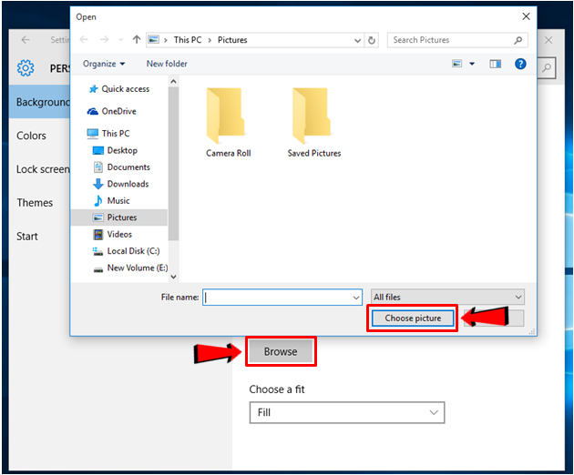Click the navigation pane scroll up arrow
The image size is (574, 475).
tap(173, 81)
